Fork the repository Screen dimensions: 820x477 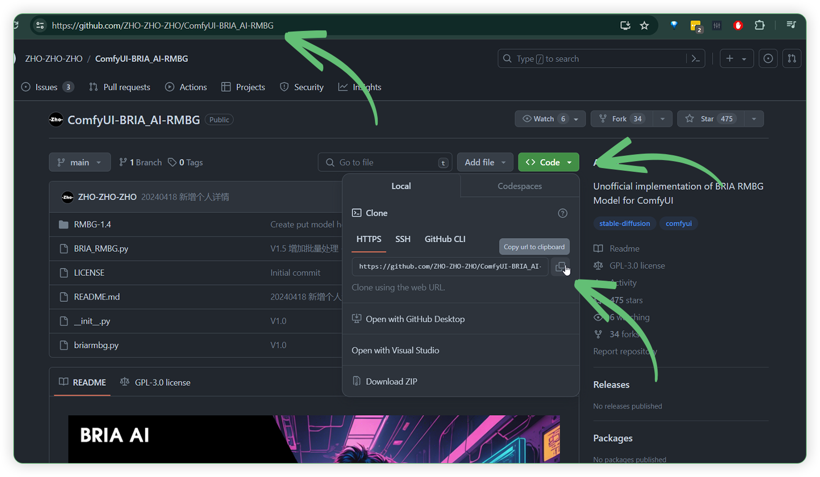(x=621, y=118)
